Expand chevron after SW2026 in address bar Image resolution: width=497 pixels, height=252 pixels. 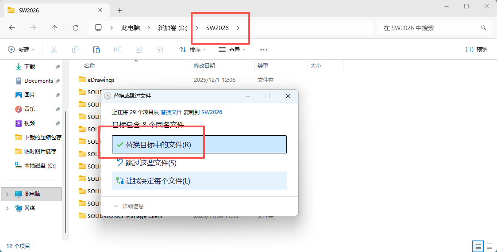click(x=239, y=28)
